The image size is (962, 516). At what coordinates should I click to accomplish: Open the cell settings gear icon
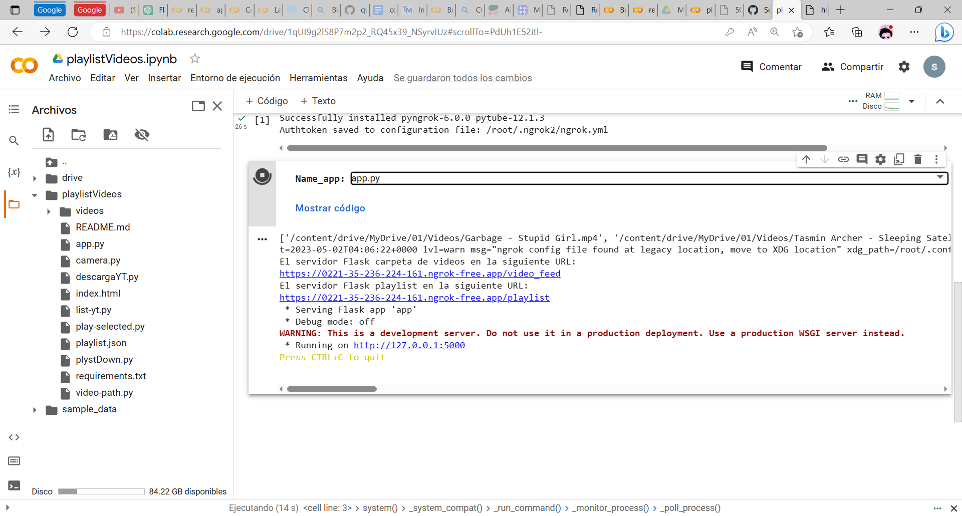(x=880, y=159)
